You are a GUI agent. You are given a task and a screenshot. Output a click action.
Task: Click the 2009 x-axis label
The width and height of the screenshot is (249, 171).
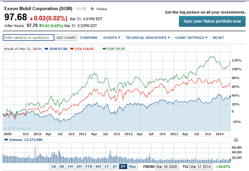coord(7,134)
